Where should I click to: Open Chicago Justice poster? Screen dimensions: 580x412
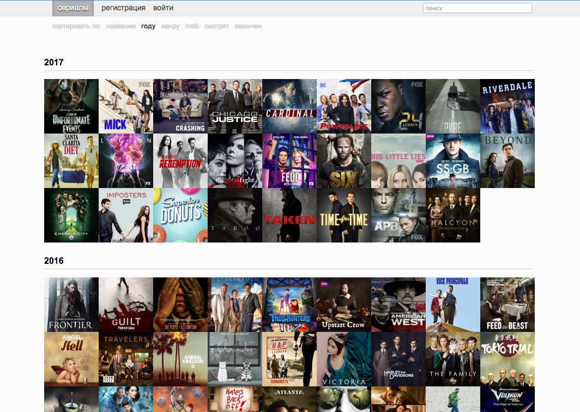point(235,106)
